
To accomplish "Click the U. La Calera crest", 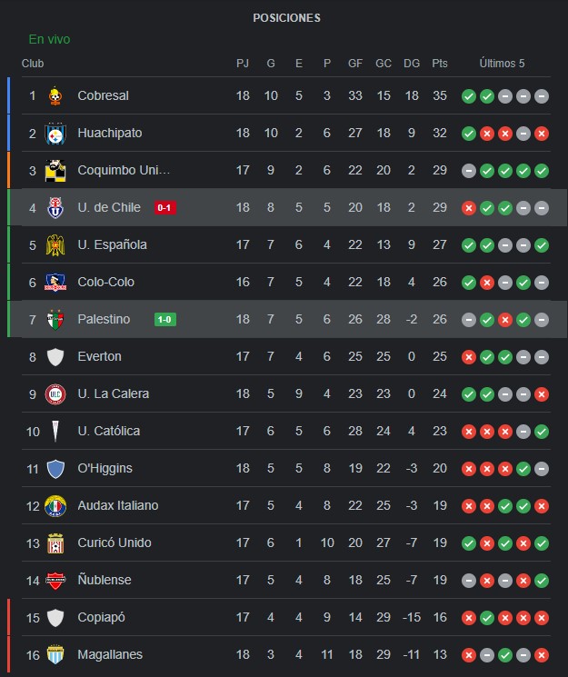I will pos(55,394).
